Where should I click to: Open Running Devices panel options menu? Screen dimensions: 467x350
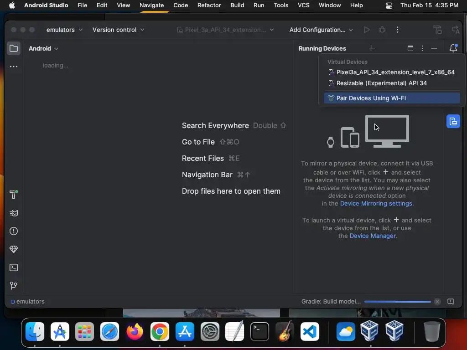click(x=422, y=48)
